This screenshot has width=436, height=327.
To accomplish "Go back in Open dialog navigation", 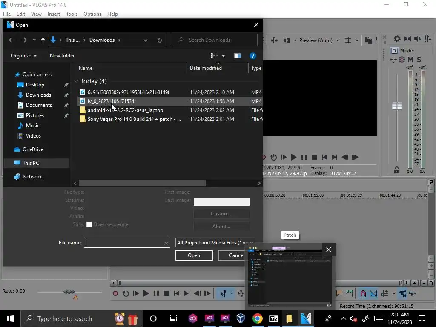I will tap(11, 40).
